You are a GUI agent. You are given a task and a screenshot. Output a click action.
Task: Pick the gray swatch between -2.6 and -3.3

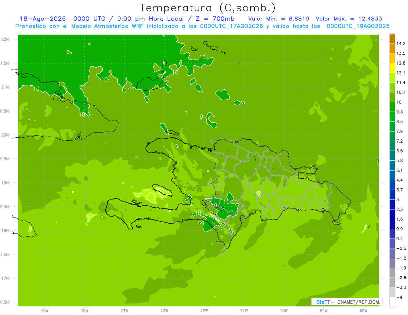[392, 282]
